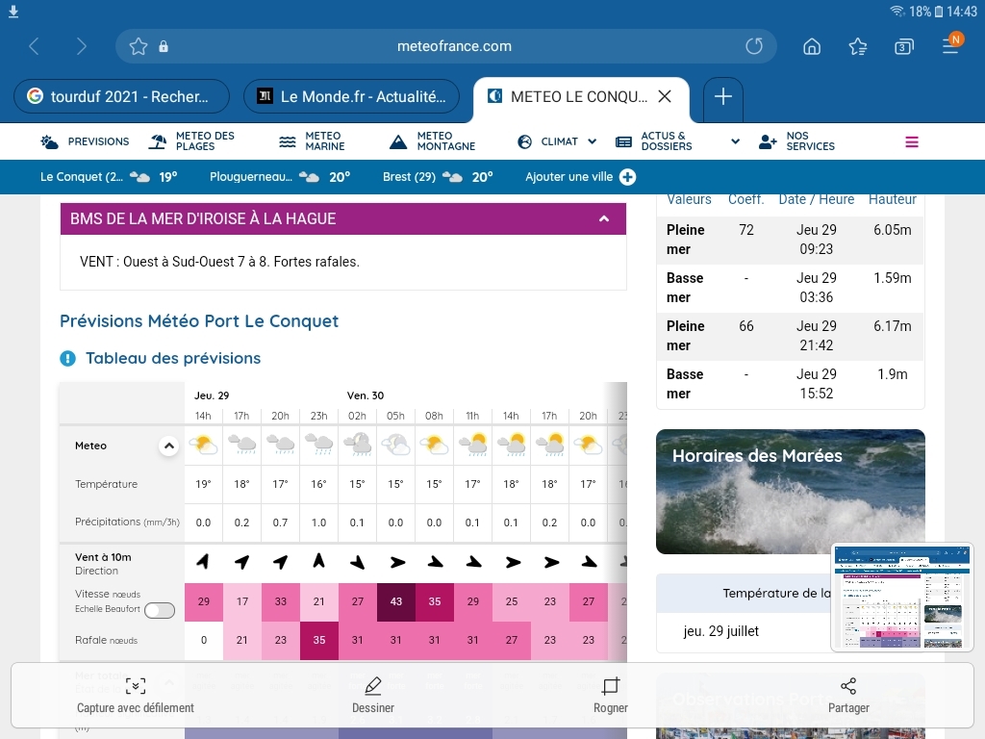Viewport: 985px width, 739px height.
Task: Open tab switcher showing 3 tabs
Action: click(903, 46)
